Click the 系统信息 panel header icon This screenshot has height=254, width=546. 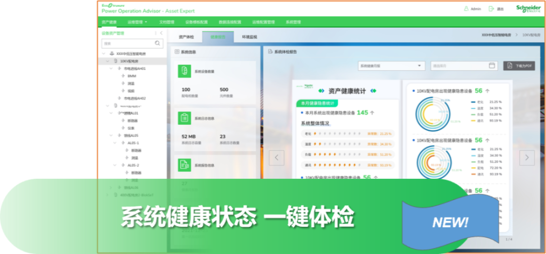[x=177, y=52]
